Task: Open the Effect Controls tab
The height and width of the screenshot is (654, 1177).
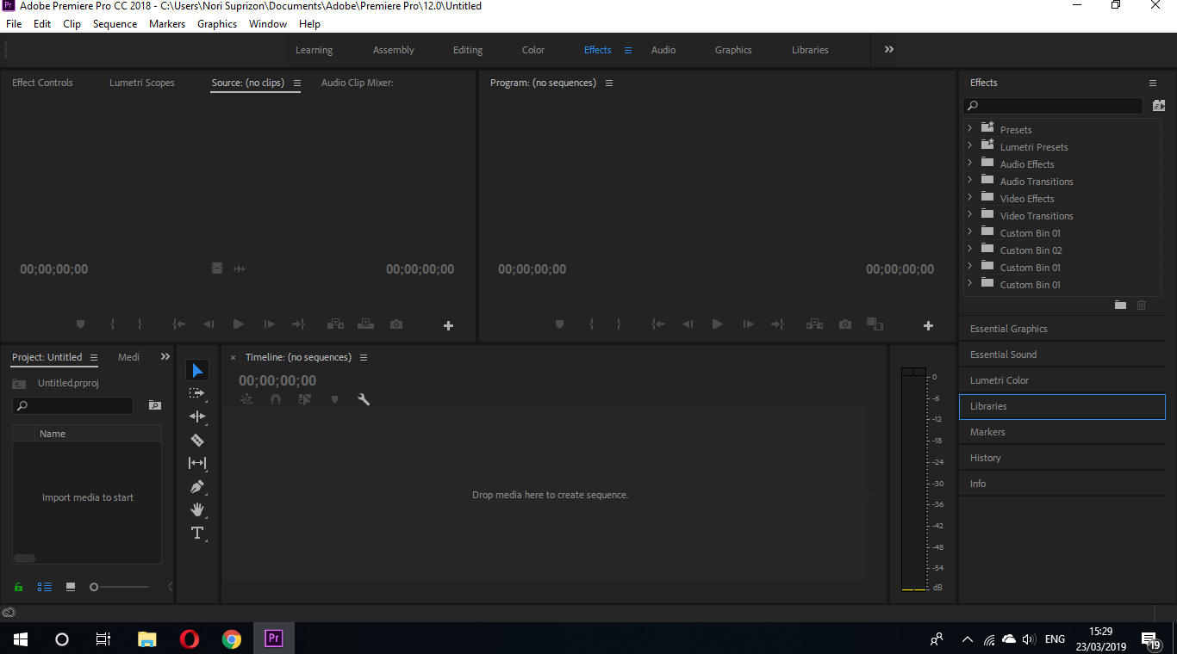Action: click(x=42, y=83)
